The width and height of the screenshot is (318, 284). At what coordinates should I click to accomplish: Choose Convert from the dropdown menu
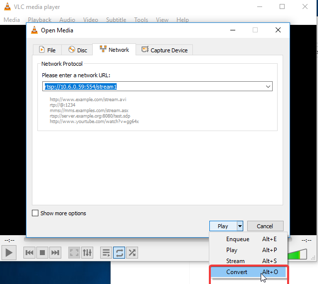tap(248, 272)
